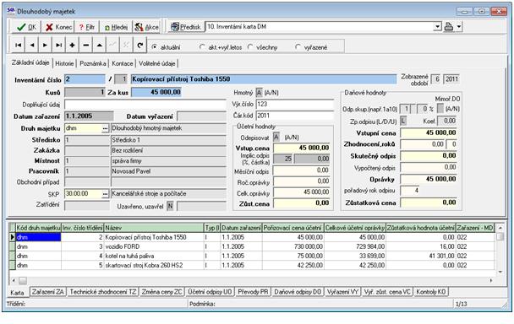This screenshot has width=514, height=324.
Task: Open the printer options dropdown arrow
Action: click(459, 27)
